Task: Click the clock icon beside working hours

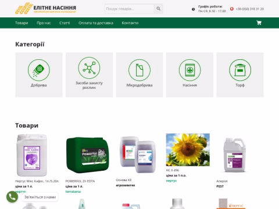Action: click(193, 9)
